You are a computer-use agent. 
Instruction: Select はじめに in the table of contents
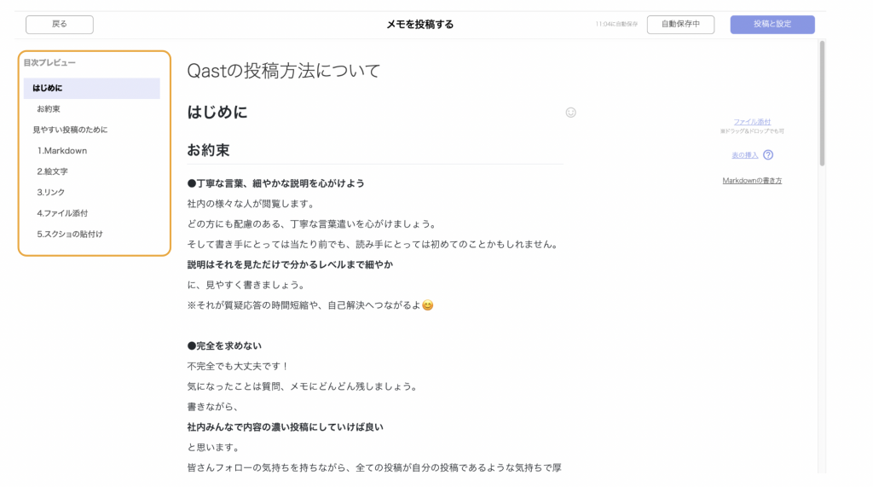(48, 88)
